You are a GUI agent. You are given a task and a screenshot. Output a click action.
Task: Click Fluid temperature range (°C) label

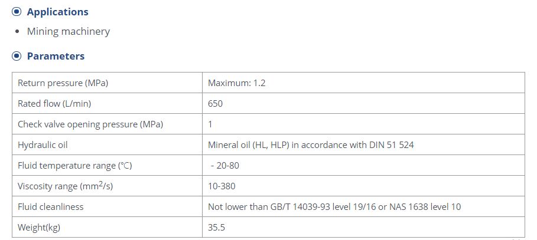tap(74, 166)
